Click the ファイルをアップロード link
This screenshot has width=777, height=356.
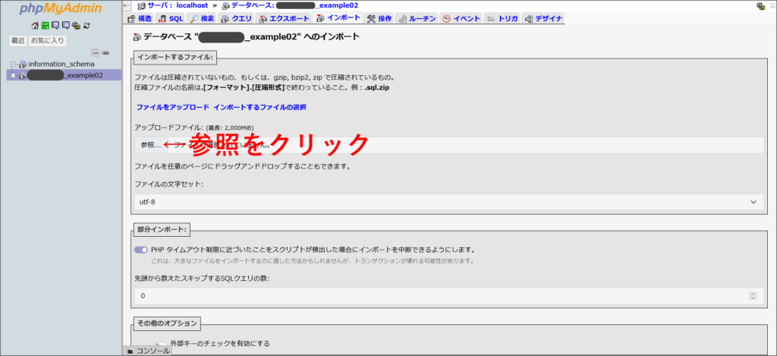tap(171, 107)
